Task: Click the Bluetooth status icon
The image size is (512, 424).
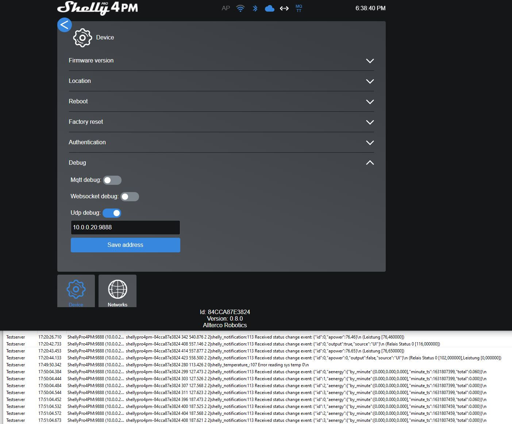Action: click(x=255, y=8)
